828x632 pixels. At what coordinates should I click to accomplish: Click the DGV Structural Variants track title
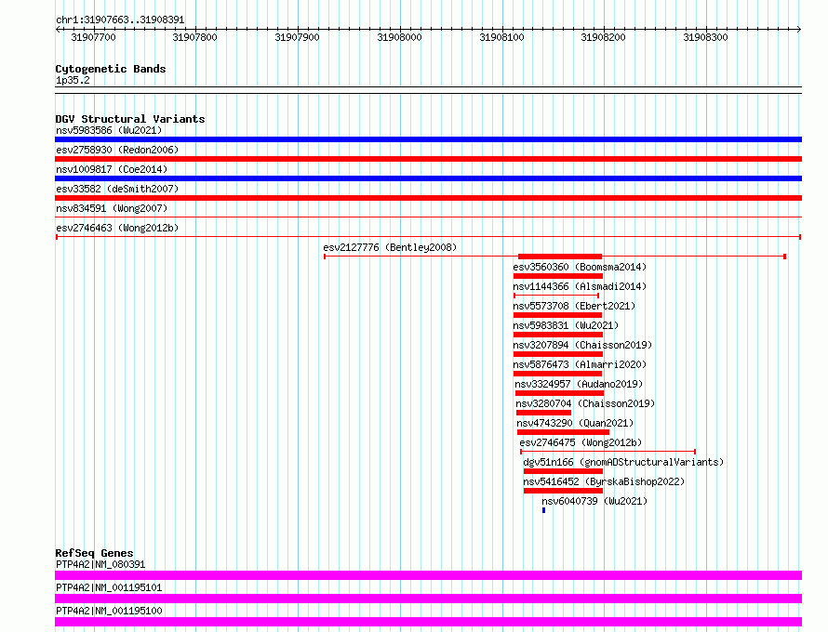click(130, 119)
